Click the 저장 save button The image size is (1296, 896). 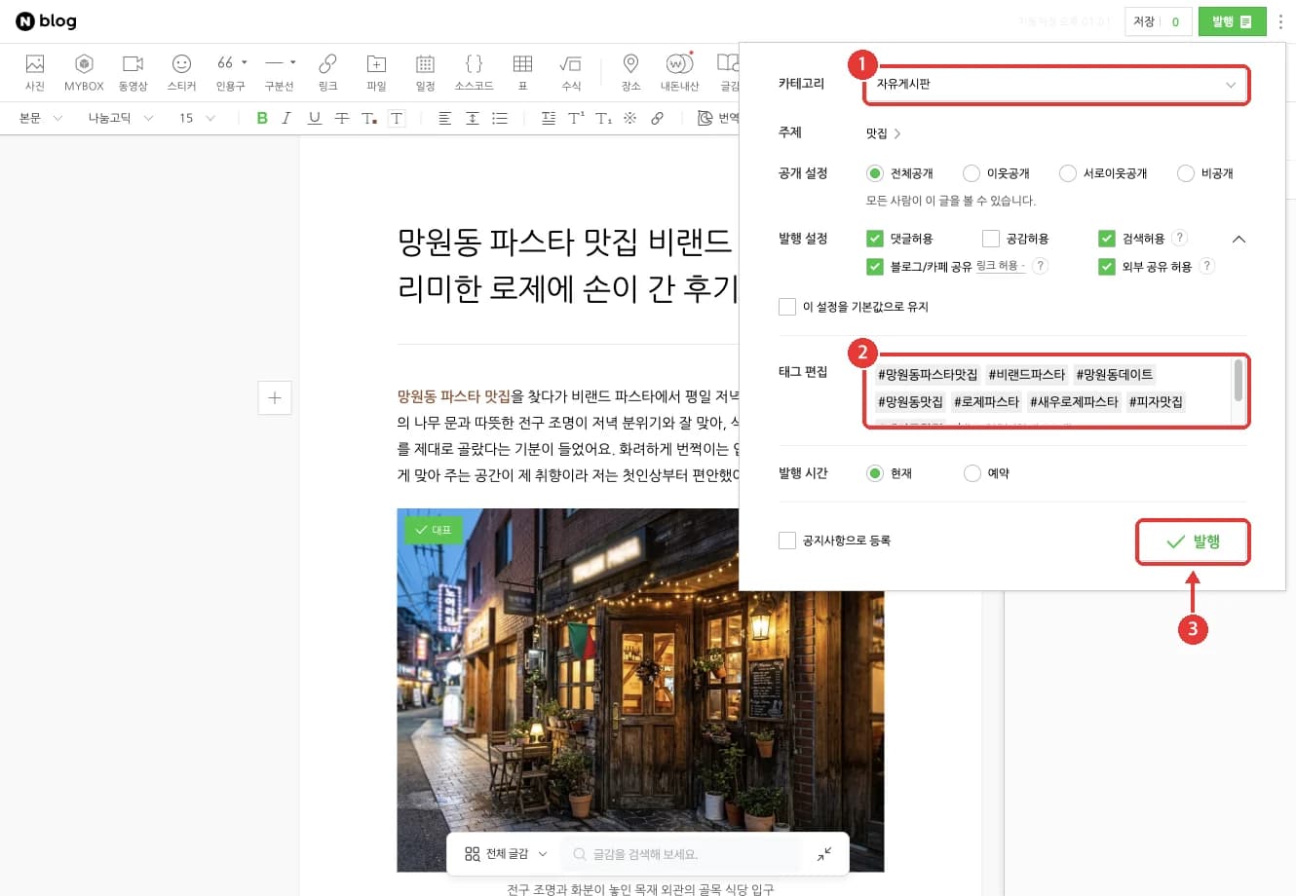1158,21
